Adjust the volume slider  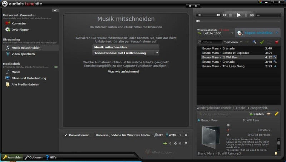click(x=211, y=15)
